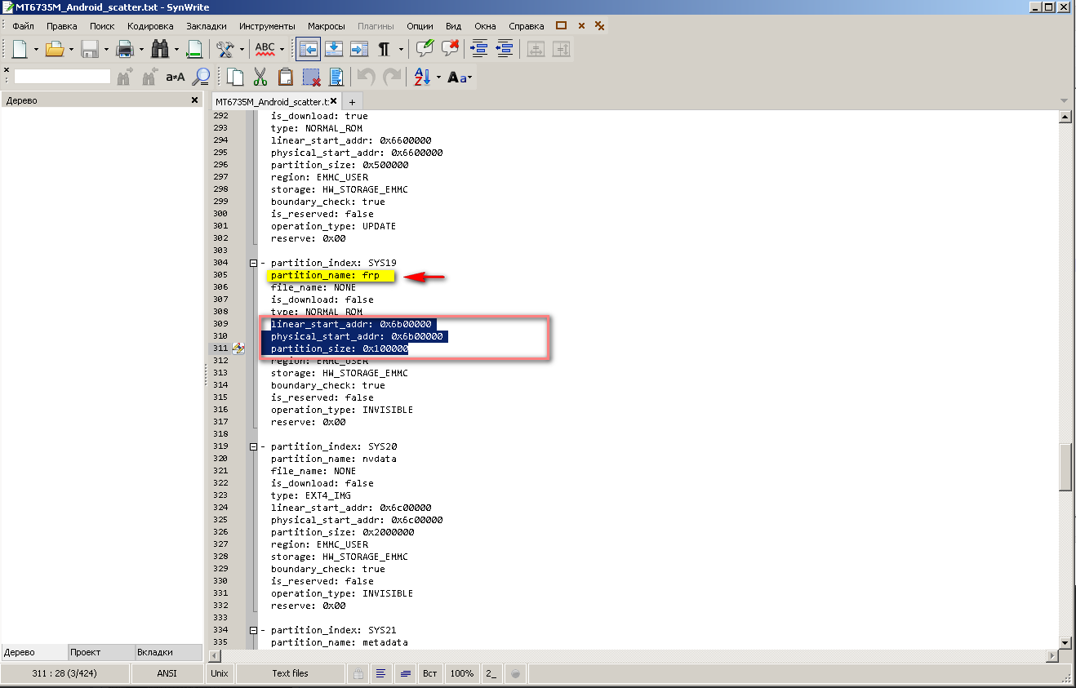This screenshot has height=688, width=1076.
Task: Click the Print icon in toolbar
Action: tap(125, 50)
